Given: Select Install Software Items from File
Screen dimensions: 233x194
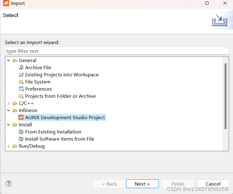Looking at the screenshot, I should click(x=60, y=139).
